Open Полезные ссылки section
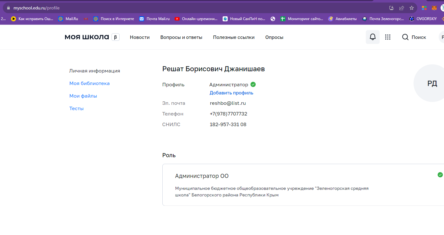444x235 pixels. pos(234,37)
